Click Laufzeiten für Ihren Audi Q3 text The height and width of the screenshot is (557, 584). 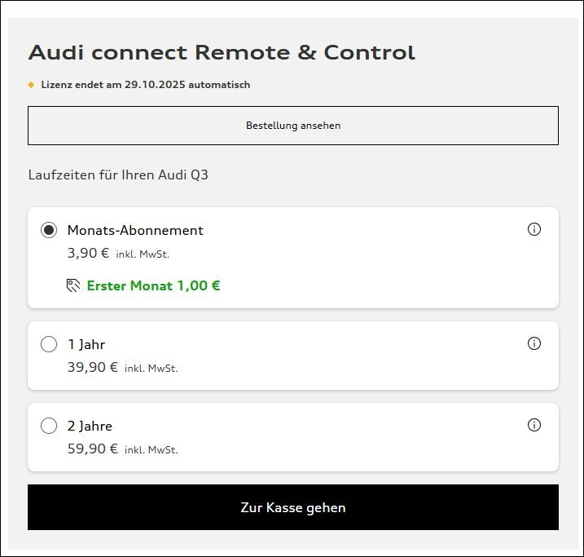[118, 175]
